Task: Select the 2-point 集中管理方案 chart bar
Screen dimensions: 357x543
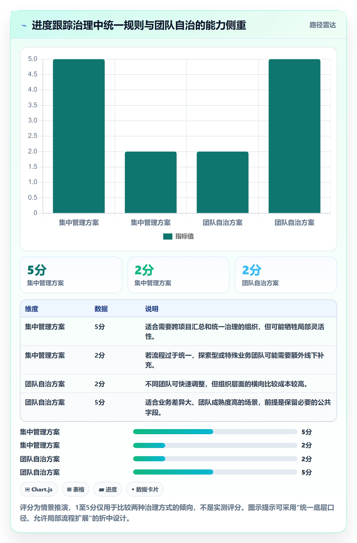Action: [x=151, y=182]
